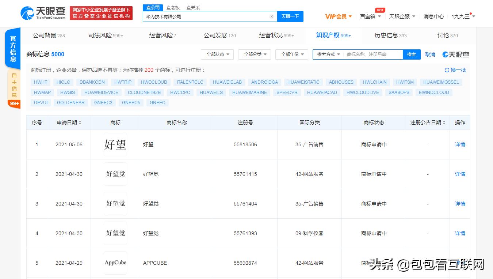Open the 全部状态 status dropdown
Screen dimensions: 493x279
[x=217, y=54]
